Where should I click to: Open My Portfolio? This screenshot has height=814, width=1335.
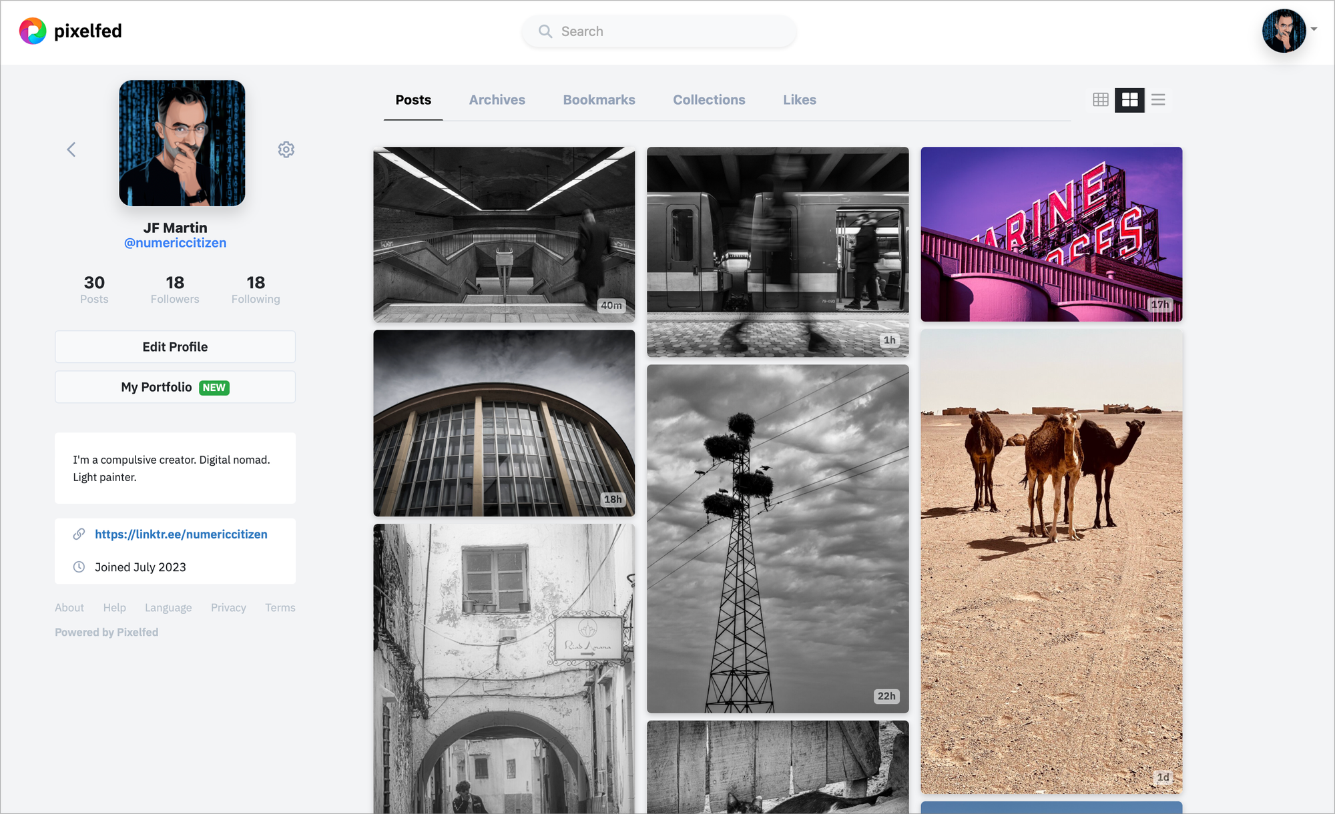[174, 386]
